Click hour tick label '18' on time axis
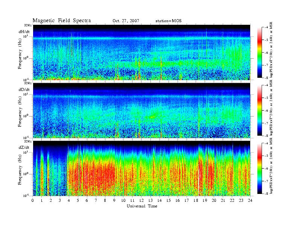Image resolution: width=298 pixels, height=230 pixels. coord(196,200)
